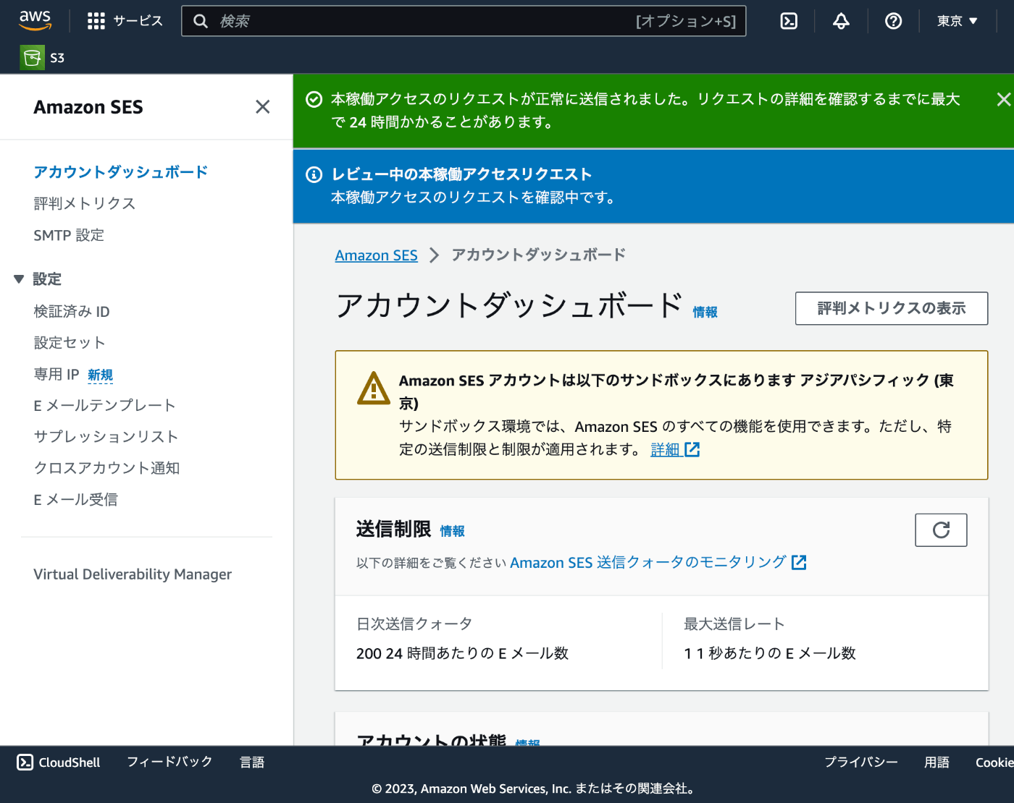Click the S3 label in the shortcut bar
The width and height of the screenshot is (1014, 803).
57,58
